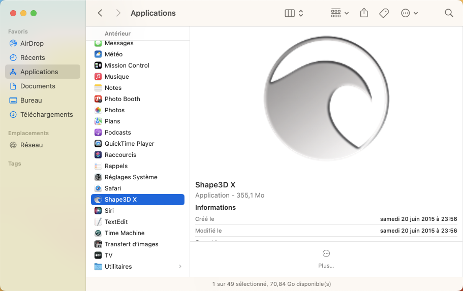Screen dimensions: 463x291
Task: Open the group-by grid dropdown
Action: coord(339,13)
